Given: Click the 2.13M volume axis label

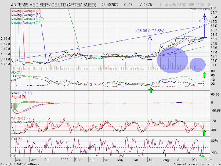Looking at the screenshot, I should point(6,39).
